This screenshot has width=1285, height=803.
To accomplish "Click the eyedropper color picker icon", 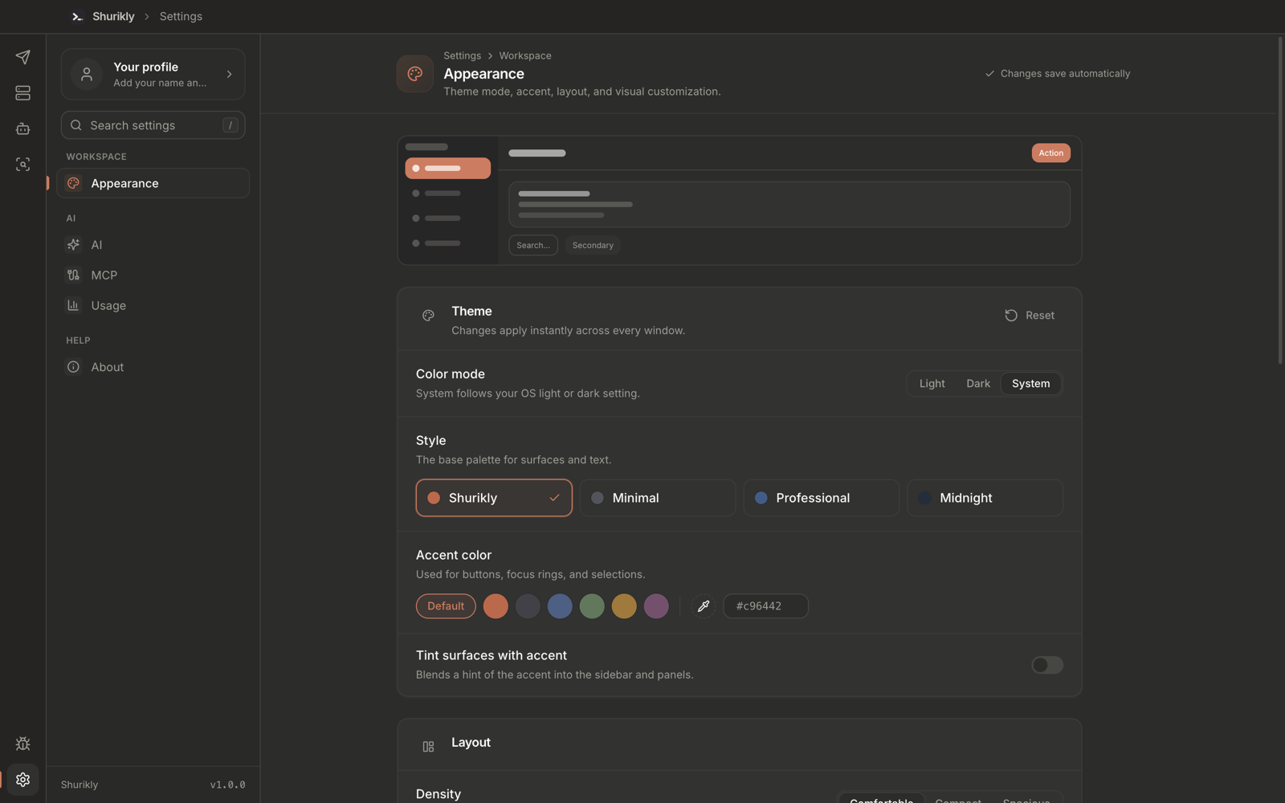I will pyautogui.click(x=704, y=606).
